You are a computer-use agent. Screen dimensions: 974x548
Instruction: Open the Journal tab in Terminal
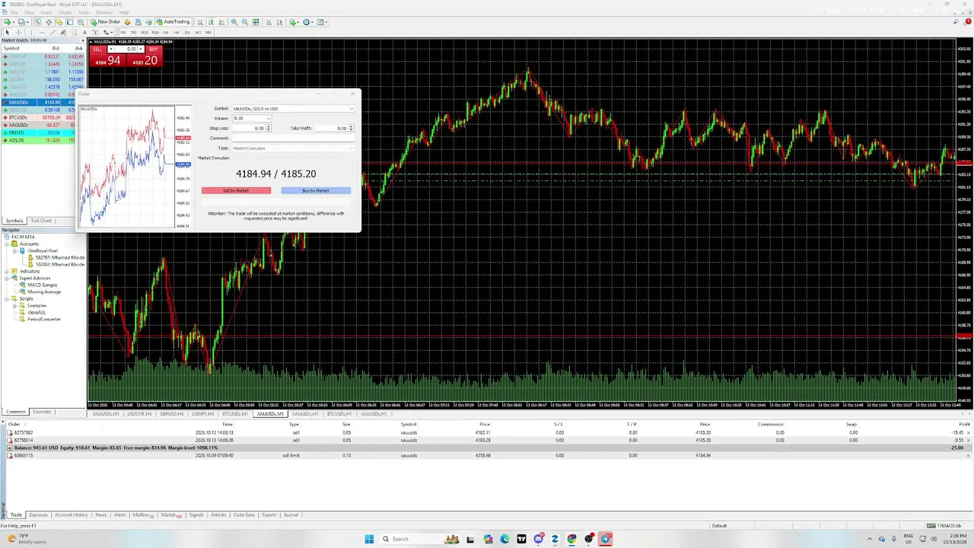pyautogui.click(x=291, y=515)
